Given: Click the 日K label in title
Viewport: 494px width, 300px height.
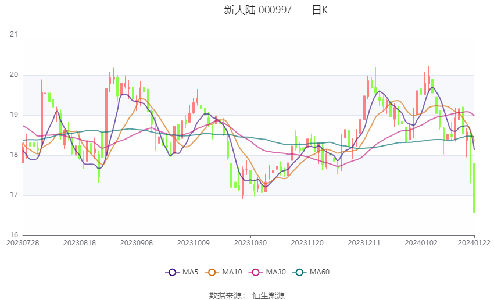Looking at the screenshot, I should (x=320, y=10).
